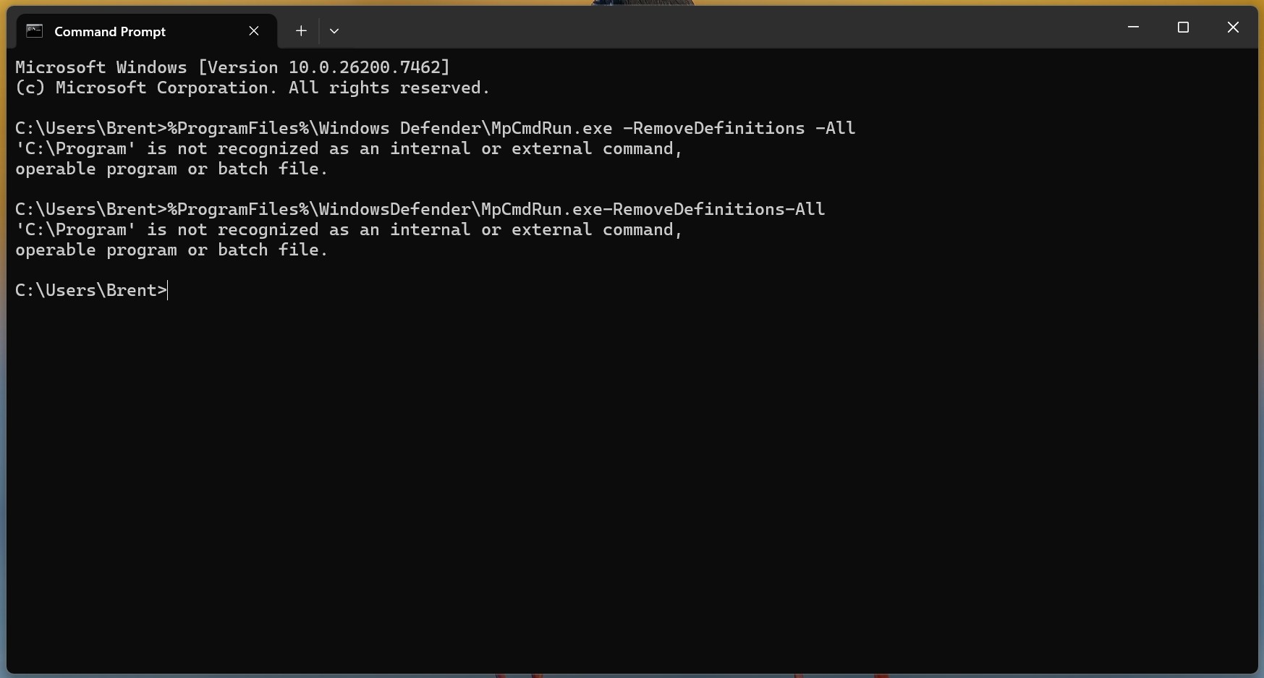
Task: Click the second 'not recognized' error message
Action: [x=347, y=229]
